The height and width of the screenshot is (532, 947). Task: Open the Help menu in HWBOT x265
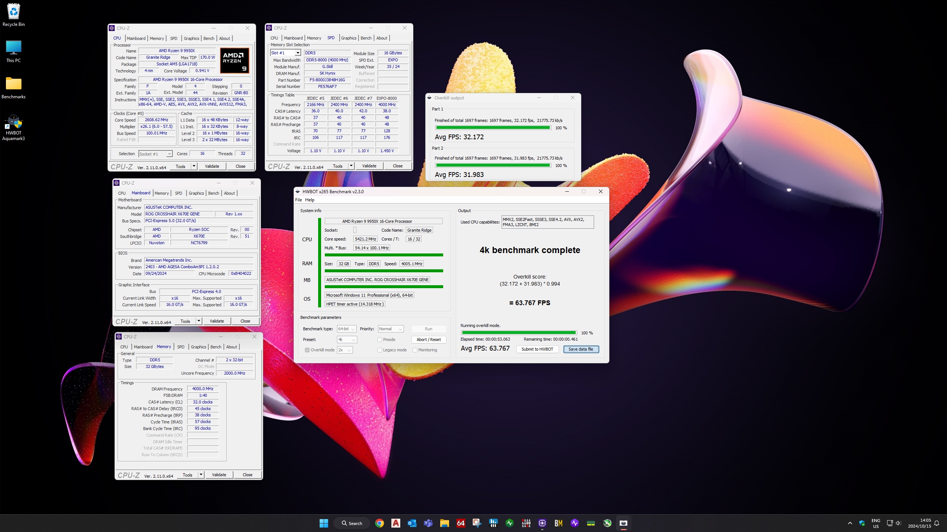pos(310,200)
